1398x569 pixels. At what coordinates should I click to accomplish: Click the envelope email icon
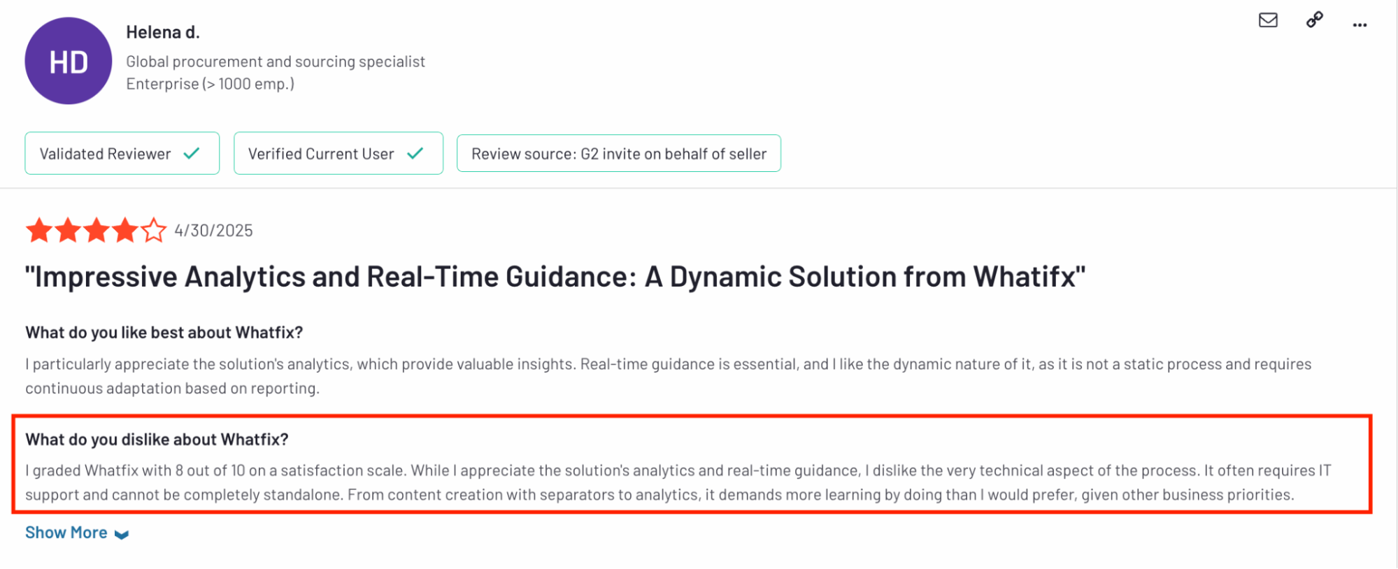(x=1268, y=20)
